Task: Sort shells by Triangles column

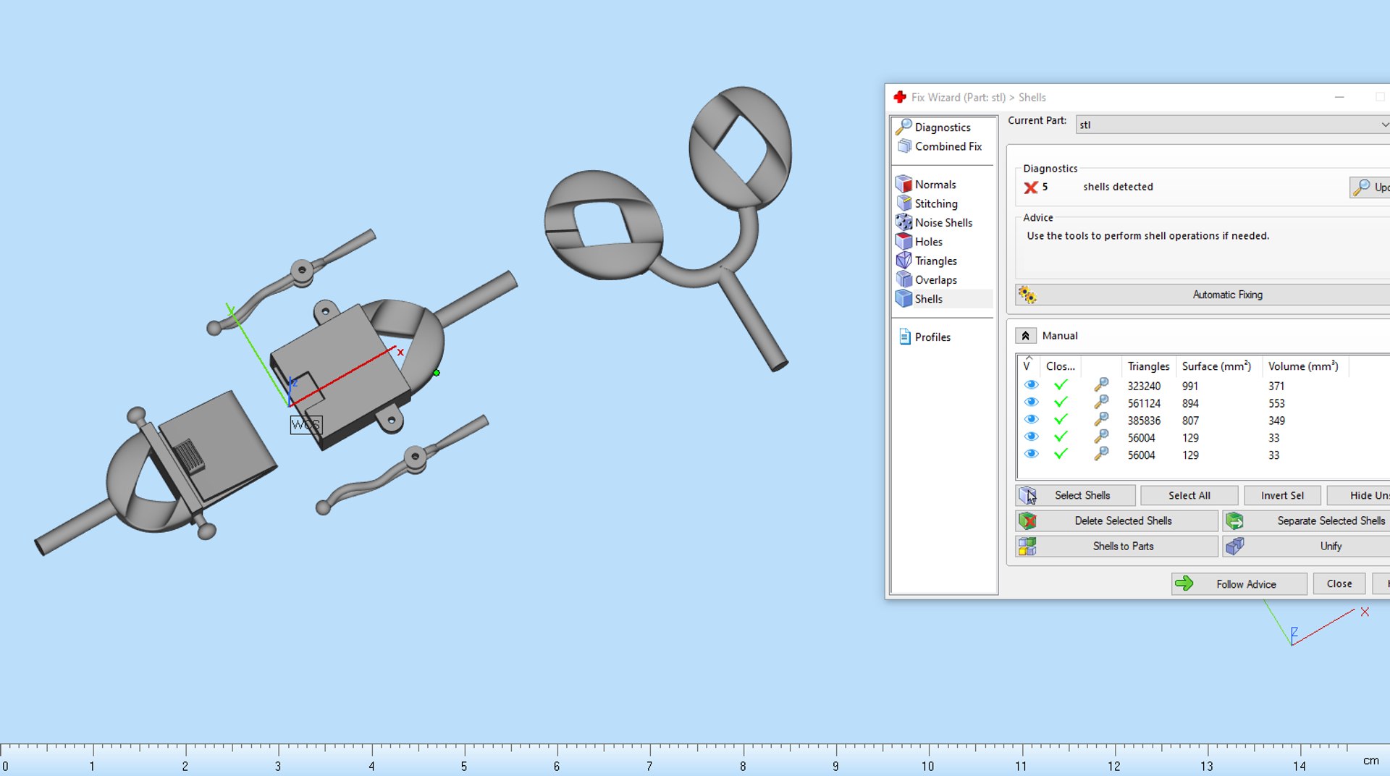Action: (x=1148, y=366)
